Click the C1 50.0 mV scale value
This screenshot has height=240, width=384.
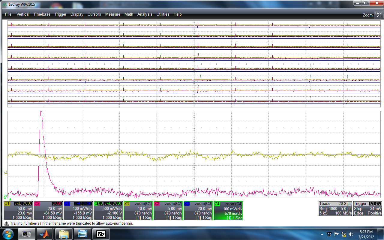click(25, 208)
